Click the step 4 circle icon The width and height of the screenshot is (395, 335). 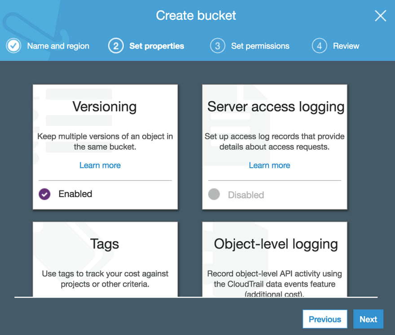point(320,46)
